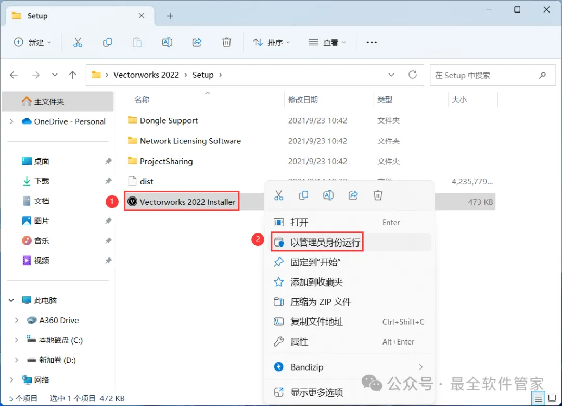The width and height of the screenshot is (562, 406).
Task: Open the recent locations dropdown arrow
Action: (55, 75)
